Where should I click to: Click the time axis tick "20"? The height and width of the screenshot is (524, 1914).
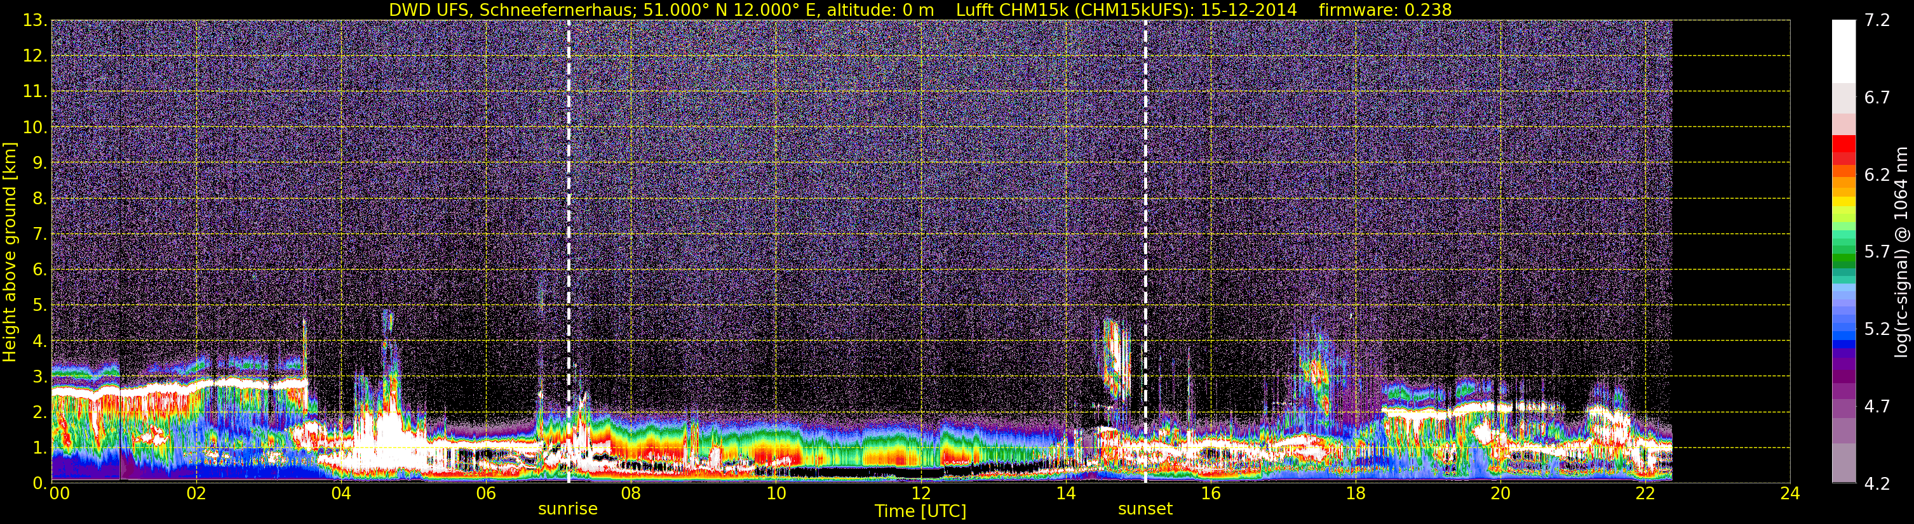[1500, 494]
